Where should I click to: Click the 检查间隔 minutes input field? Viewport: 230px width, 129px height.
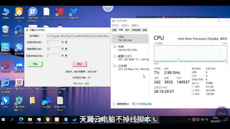54,49
